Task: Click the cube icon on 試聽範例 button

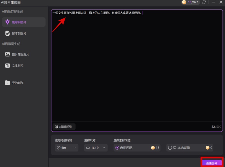Action: tap(57, 127)
